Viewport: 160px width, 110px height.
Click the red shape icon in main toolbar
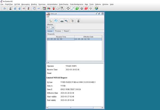pos(86,8)
